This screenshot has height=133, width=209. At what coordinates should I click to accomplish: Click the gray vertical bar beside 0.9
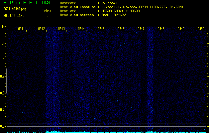click(7, 81)
